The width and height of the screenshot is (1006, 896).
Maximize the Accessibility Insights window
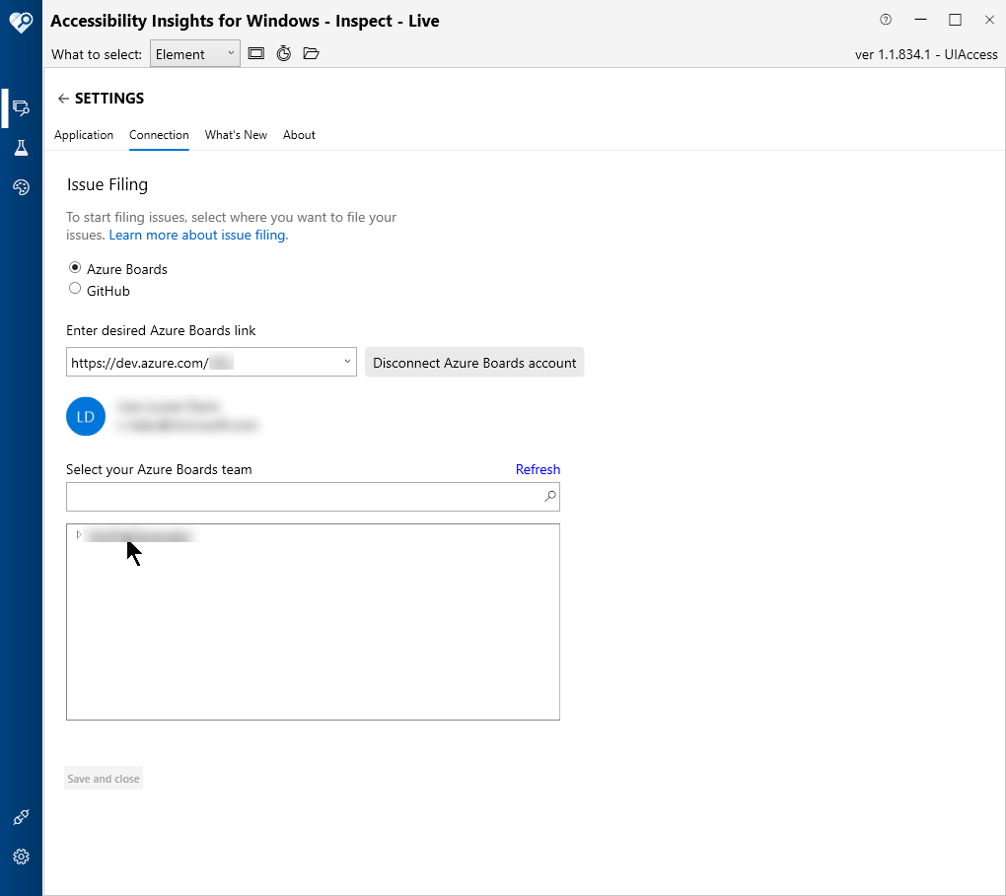(956, 20)
